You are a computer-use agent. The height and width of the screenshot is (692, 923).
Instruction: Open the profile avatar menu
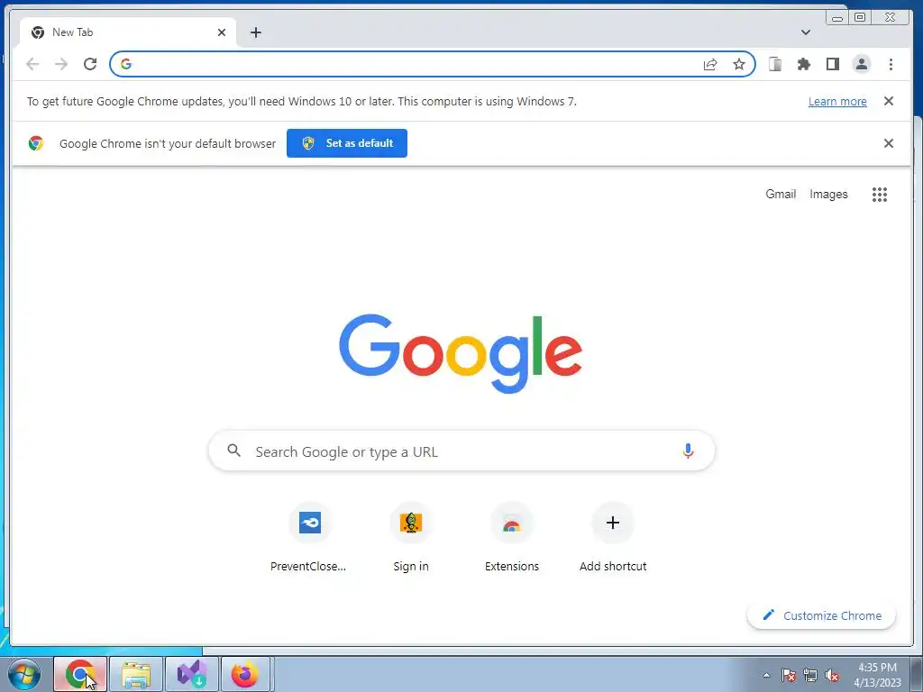862,64
